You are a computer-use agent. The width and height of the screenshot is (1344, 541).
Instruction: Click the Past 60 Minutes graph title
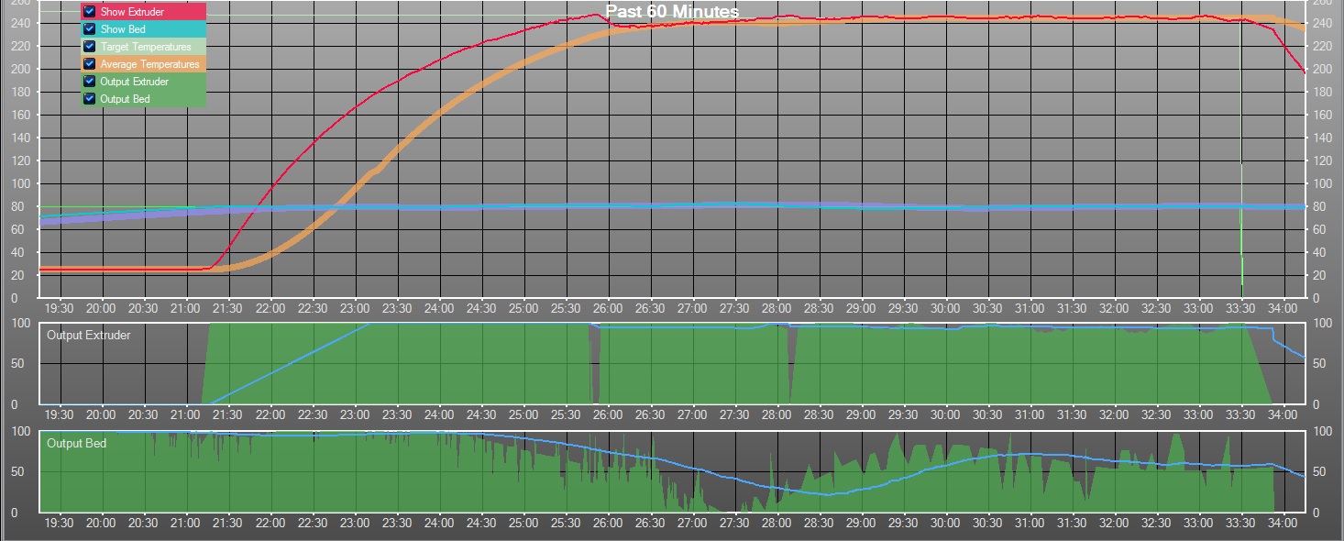pyautogui.click(x=672, y=12)
